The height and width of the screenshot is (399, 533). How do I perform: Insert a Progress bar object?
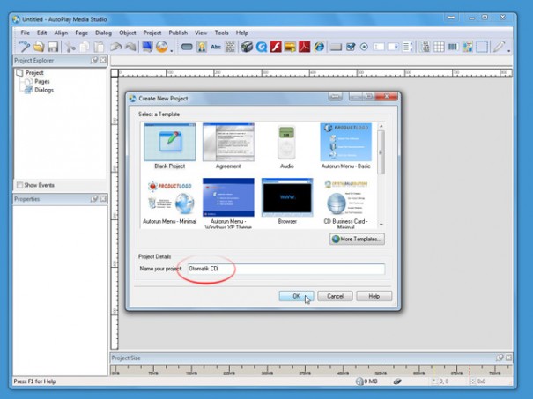[453, 47]
